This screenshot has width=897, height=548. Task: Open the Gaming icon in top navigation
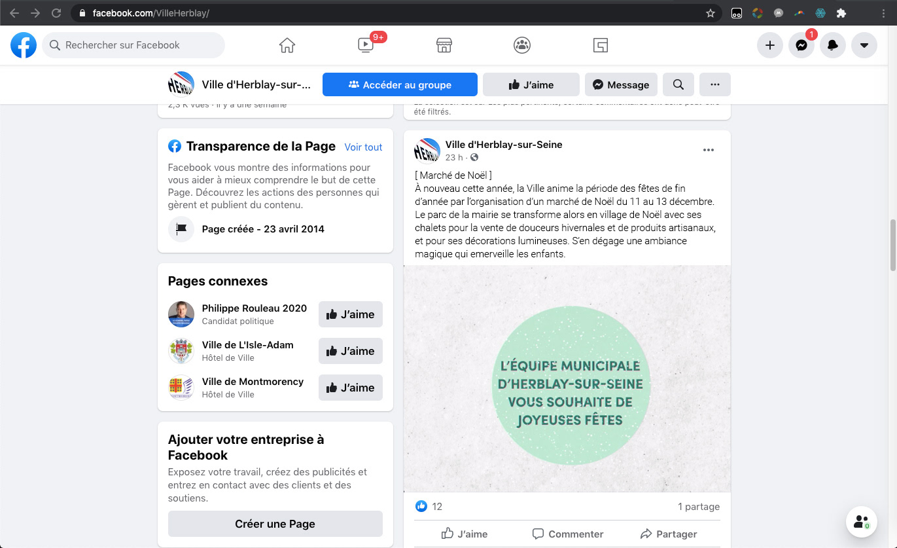point(601,45)
